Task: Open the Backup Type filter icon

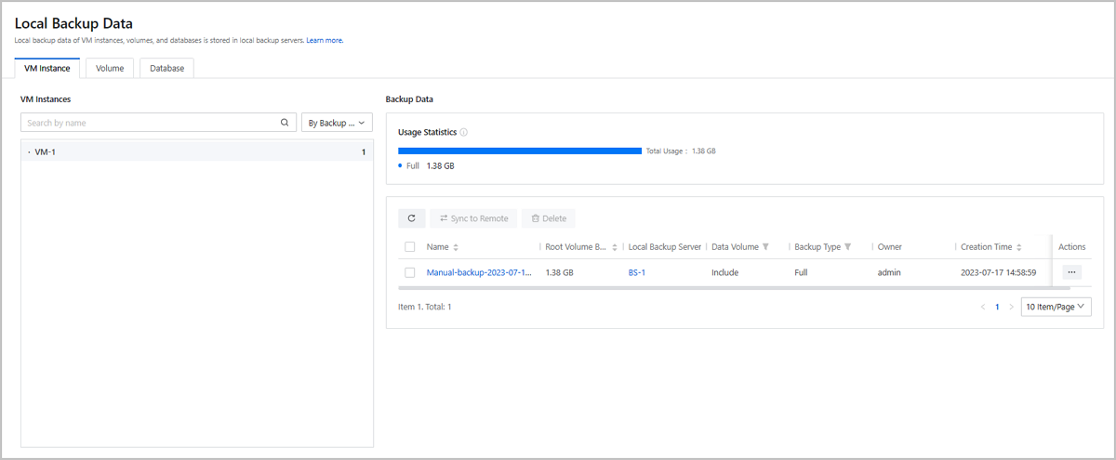Action: [x=847, y=247]
